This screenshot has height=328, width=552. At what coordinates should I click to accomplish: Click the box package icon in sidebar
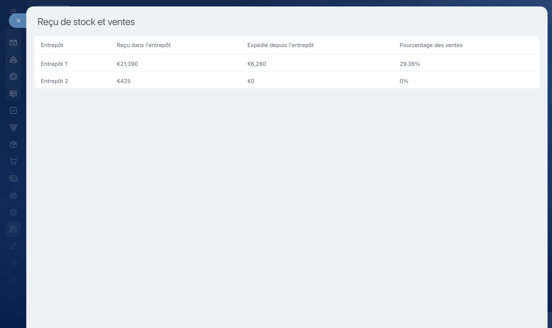tap(13, 145)
